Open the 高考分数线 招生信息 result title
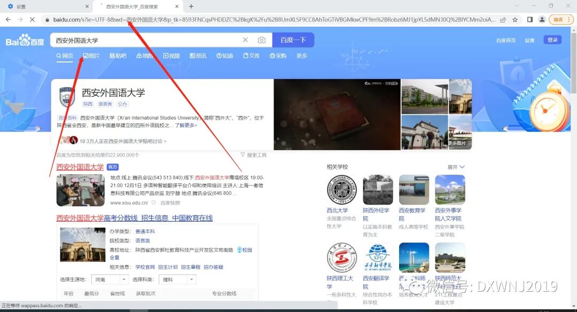The width and height of the screenshot is (577, 312). (x=134, y=218)
